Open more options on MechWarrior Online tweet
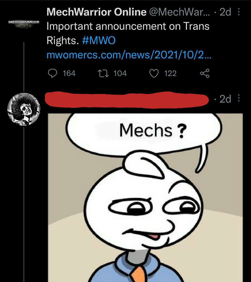Image resolution: width=251 pixels, height=282 pixels. pyautogui.click(x=239, y=12)
